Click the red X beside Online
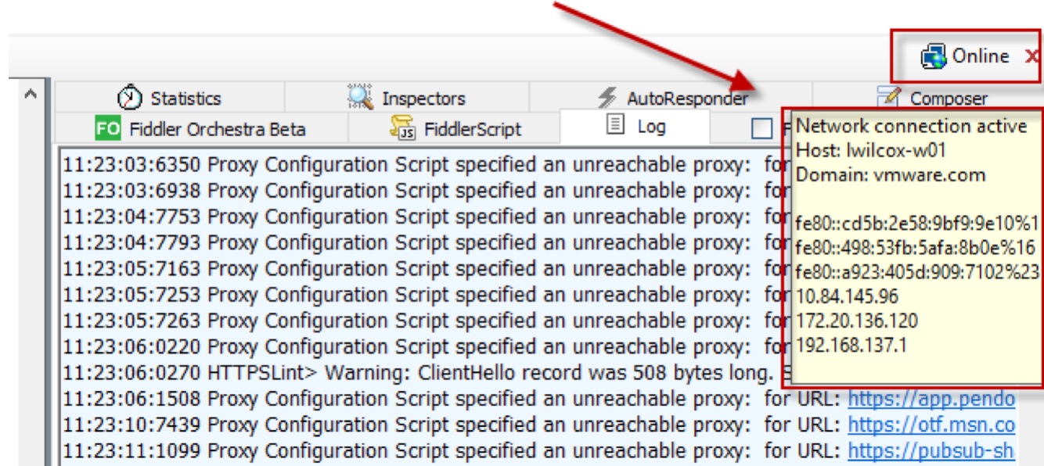Image resolution: width=1044 pixels, height=466 pixels. coord(1031,56)
